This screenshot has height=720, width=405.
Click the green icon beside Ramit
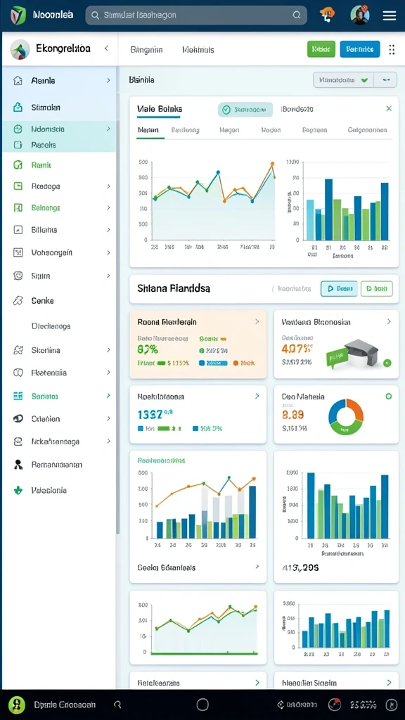click(18, 165)
